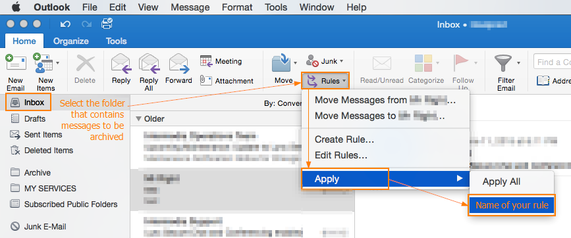This screenshot has height=238, width=571.
Task: Click the Print icon in title bar
Action: click(107, 24)
